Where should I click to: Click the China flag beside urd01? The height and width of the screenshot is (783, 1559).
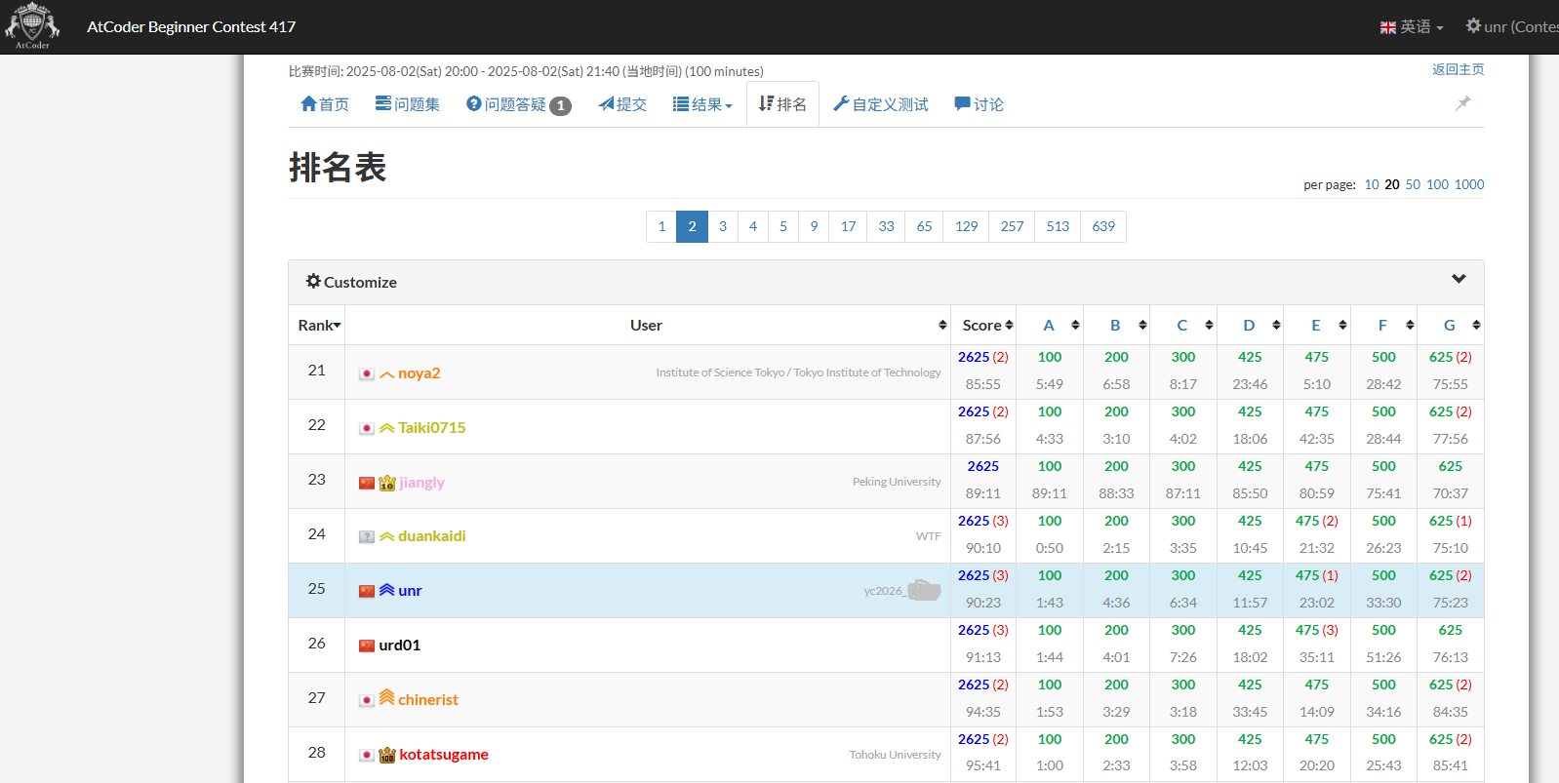tap(367, 646)
